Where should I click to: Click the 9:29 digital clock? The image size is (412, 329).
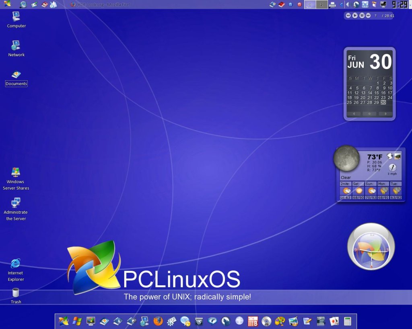pos(400,4)
